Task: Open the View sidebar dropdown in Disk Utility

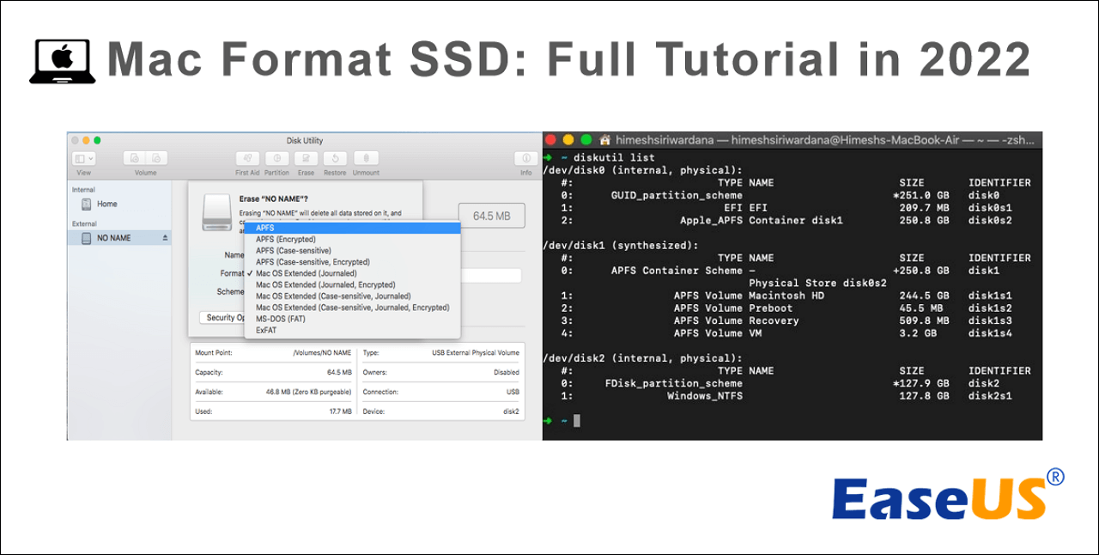Action: click(84, 159)
